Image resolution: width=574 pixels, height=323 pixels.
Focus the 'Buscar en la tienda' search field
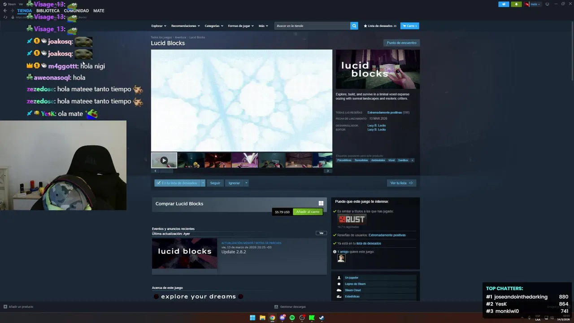coord(312,26)
